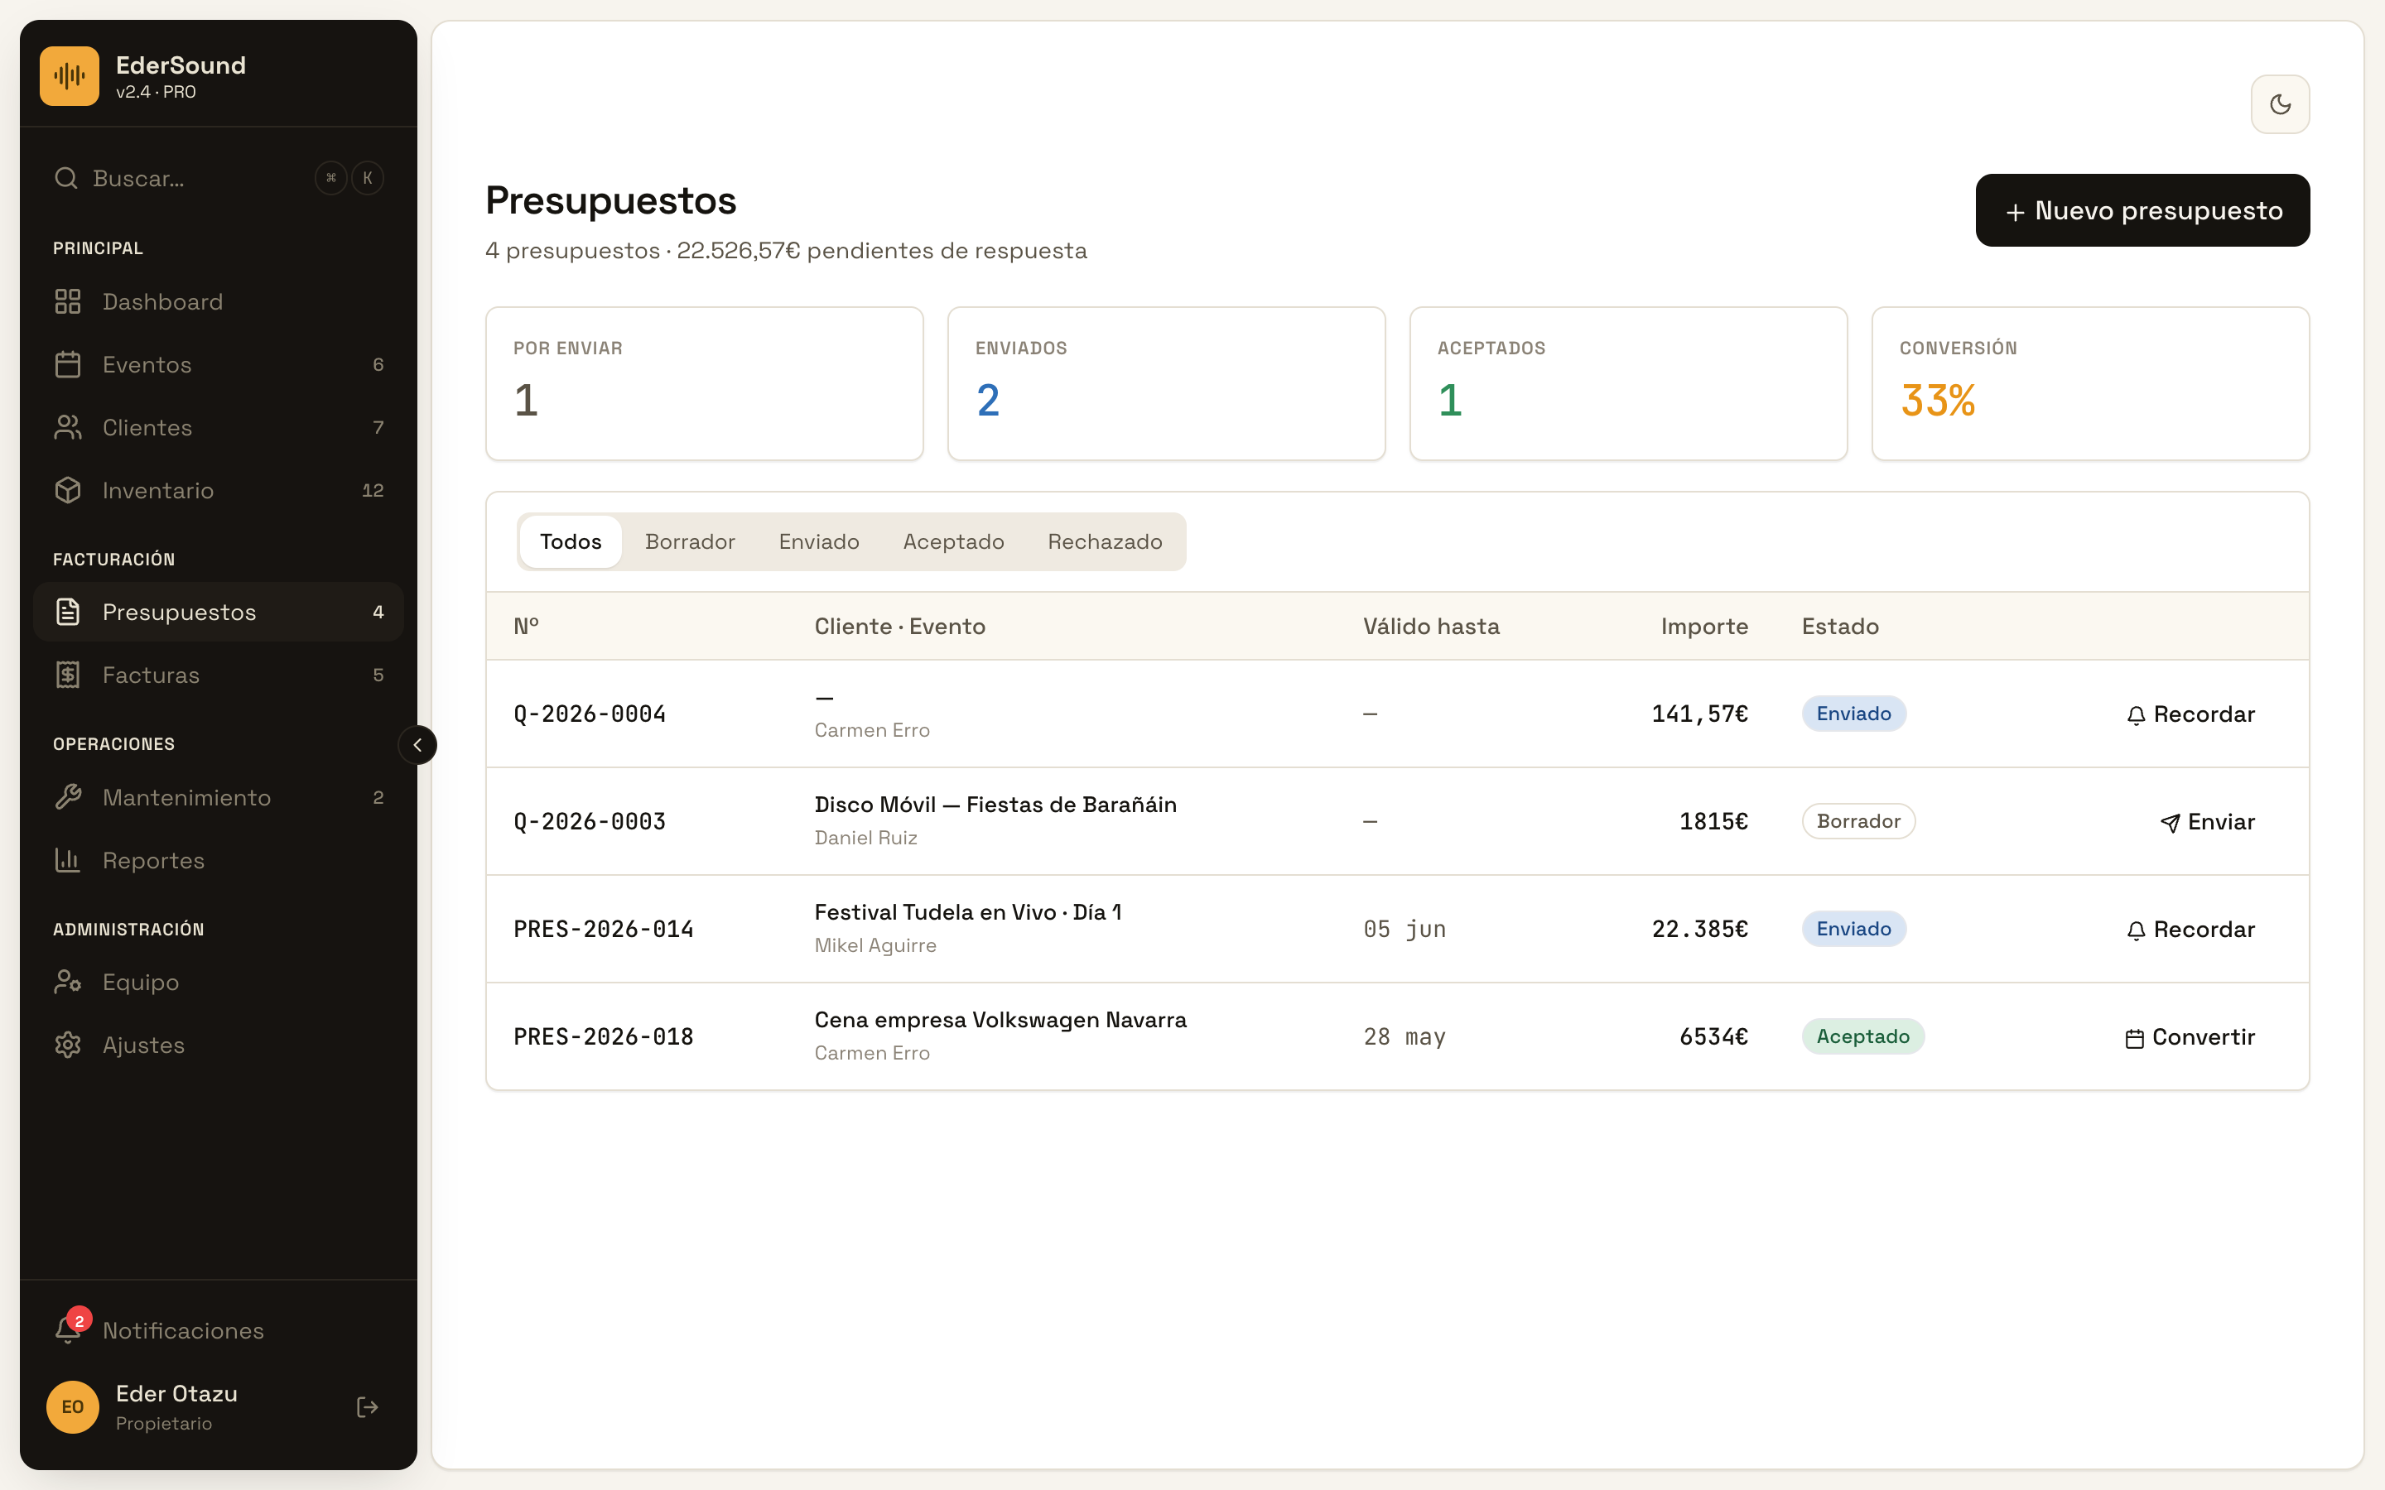Open Inventario box item
This screenshot has width=2385, height=1490.
219,491
